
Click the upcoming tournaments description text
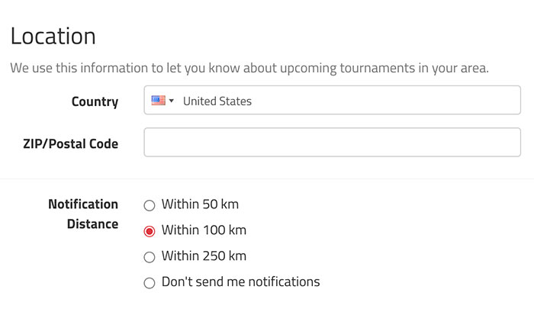[x=249, y=68]
